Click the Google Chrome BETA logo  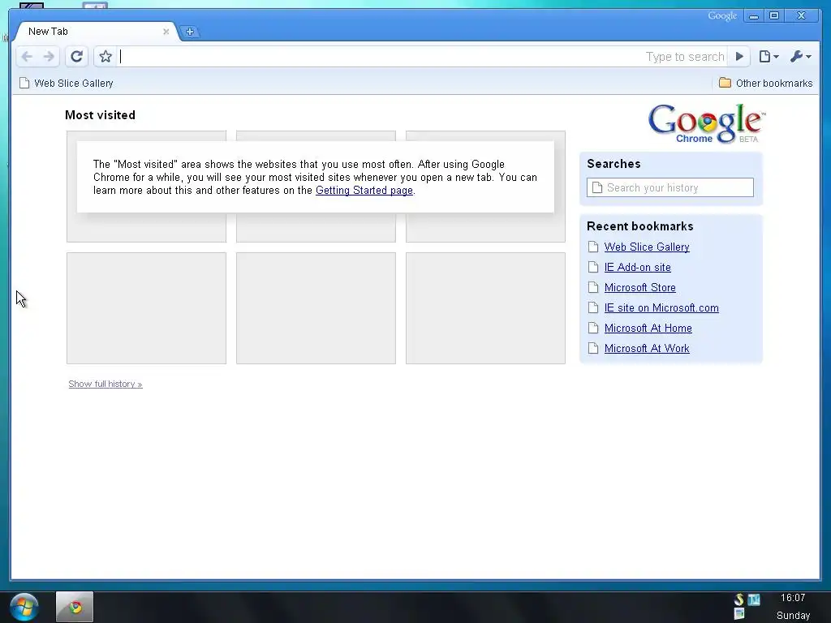point(707,123)
